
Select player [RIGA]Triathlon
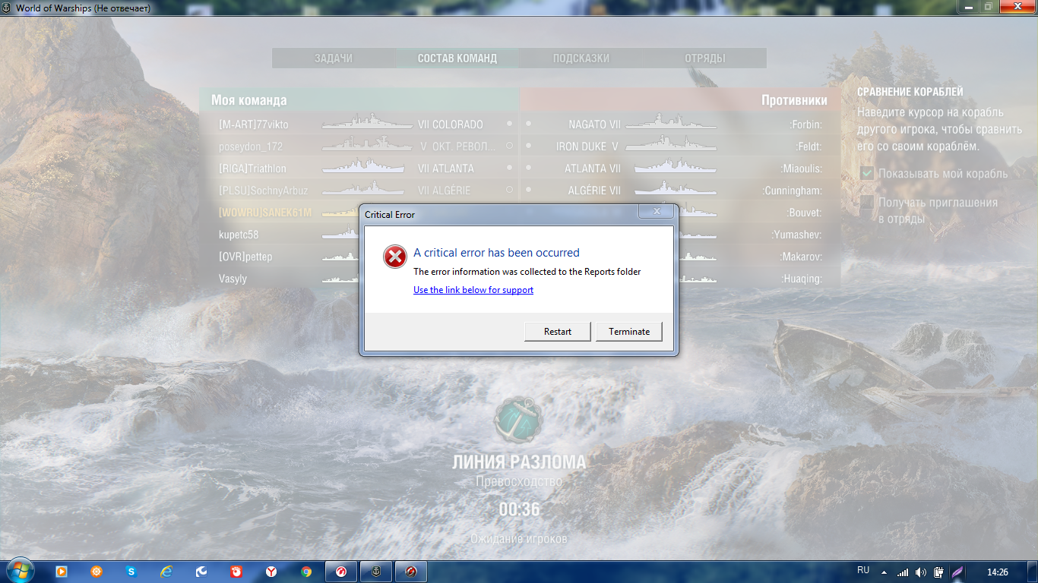coord(252,169)
